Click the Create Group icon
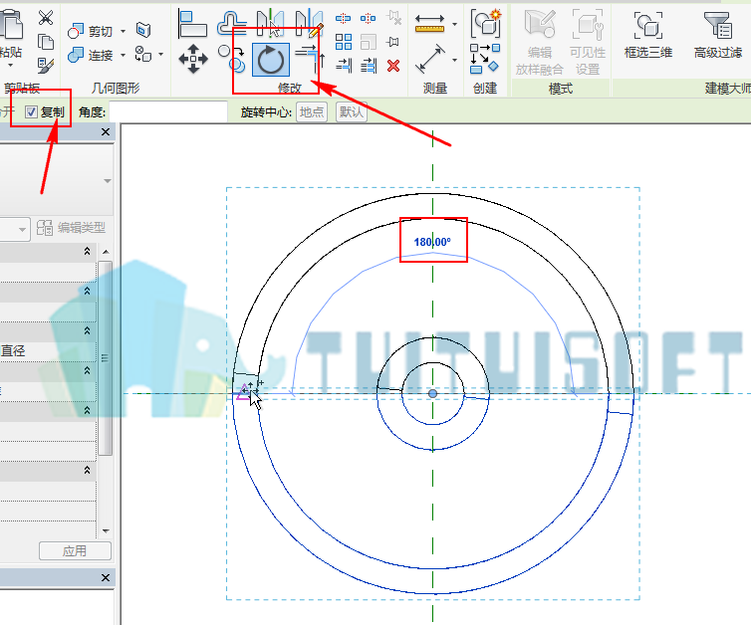This screenshot has height=625, width=751. 486,23
